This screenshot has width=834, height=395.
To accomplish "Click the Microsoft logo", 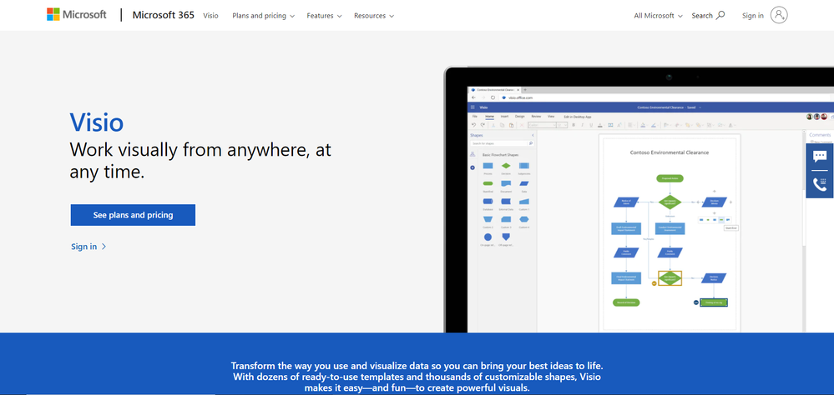I will pos(77,15).
